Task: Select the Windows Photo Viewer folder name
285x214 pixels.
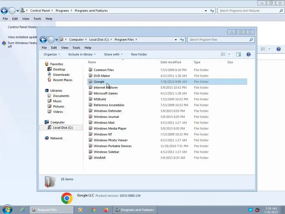Action: coord(110,140)
